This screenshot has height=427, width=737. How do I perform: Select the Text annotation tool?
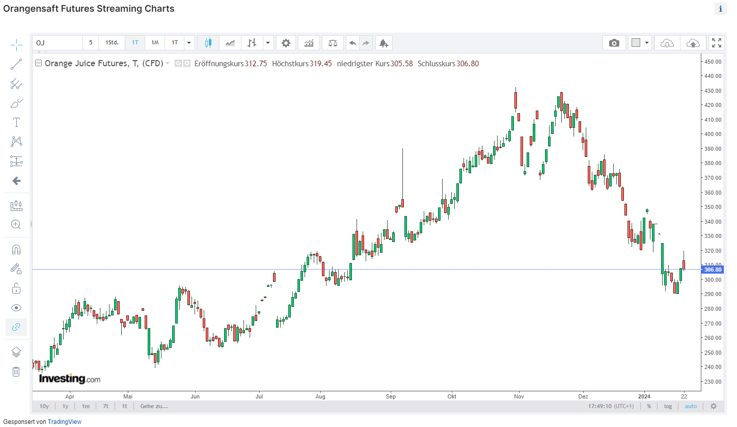[x=16, y=122]
